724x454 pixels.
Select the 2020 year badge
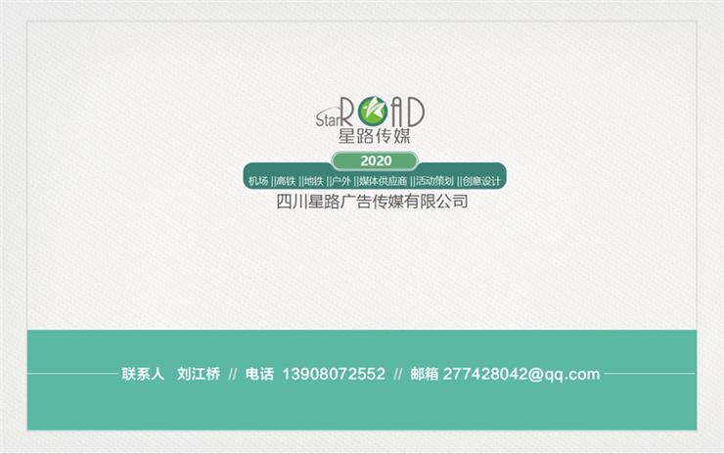[x=376, y=160]
